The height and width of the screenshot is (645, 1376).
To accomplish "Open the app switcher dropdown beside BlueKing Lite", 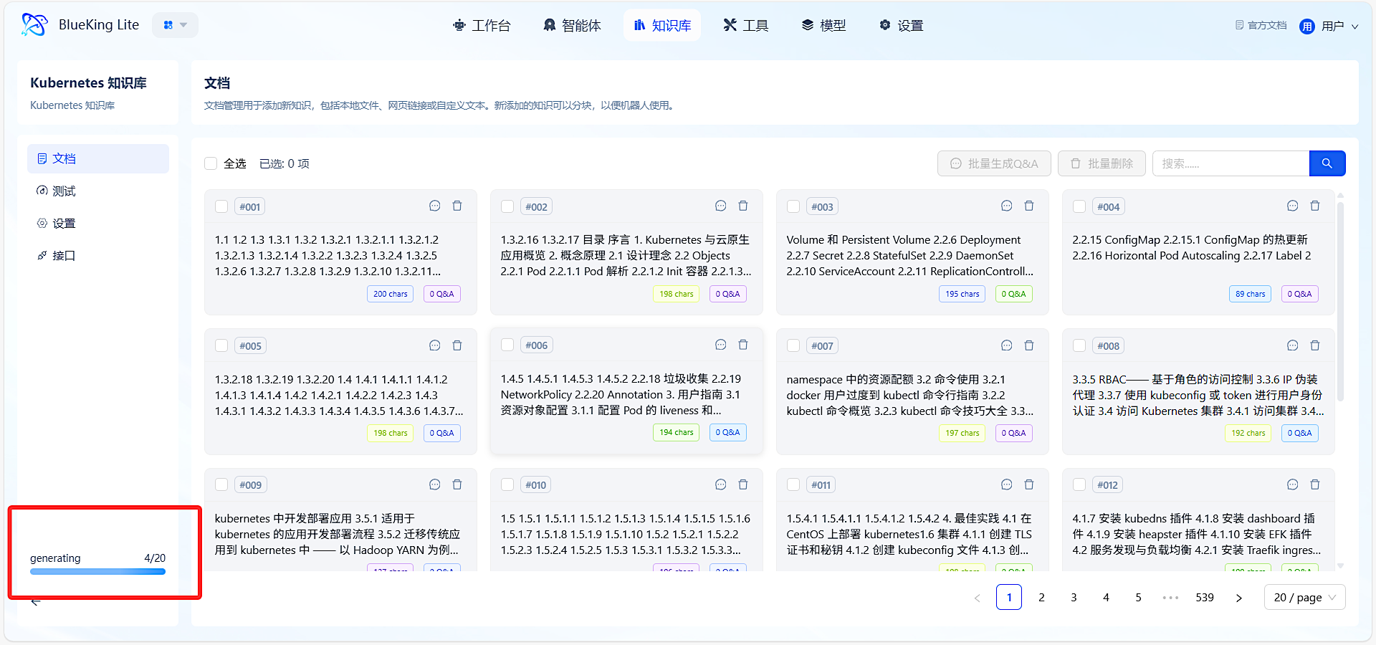I will tap(175, 25).
